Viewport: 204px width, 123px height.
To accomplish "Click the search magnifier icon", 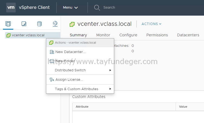I will 97,8.
